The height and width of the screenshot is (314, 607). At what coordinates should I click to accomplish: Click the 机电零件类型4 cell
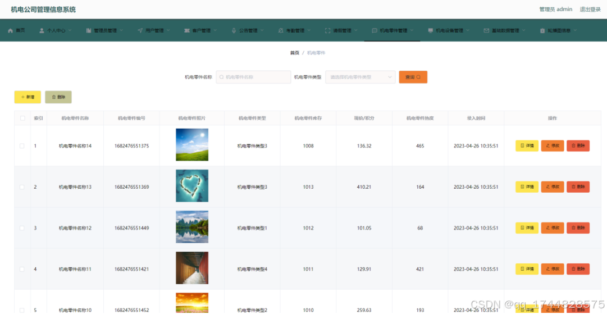point(252,269)
